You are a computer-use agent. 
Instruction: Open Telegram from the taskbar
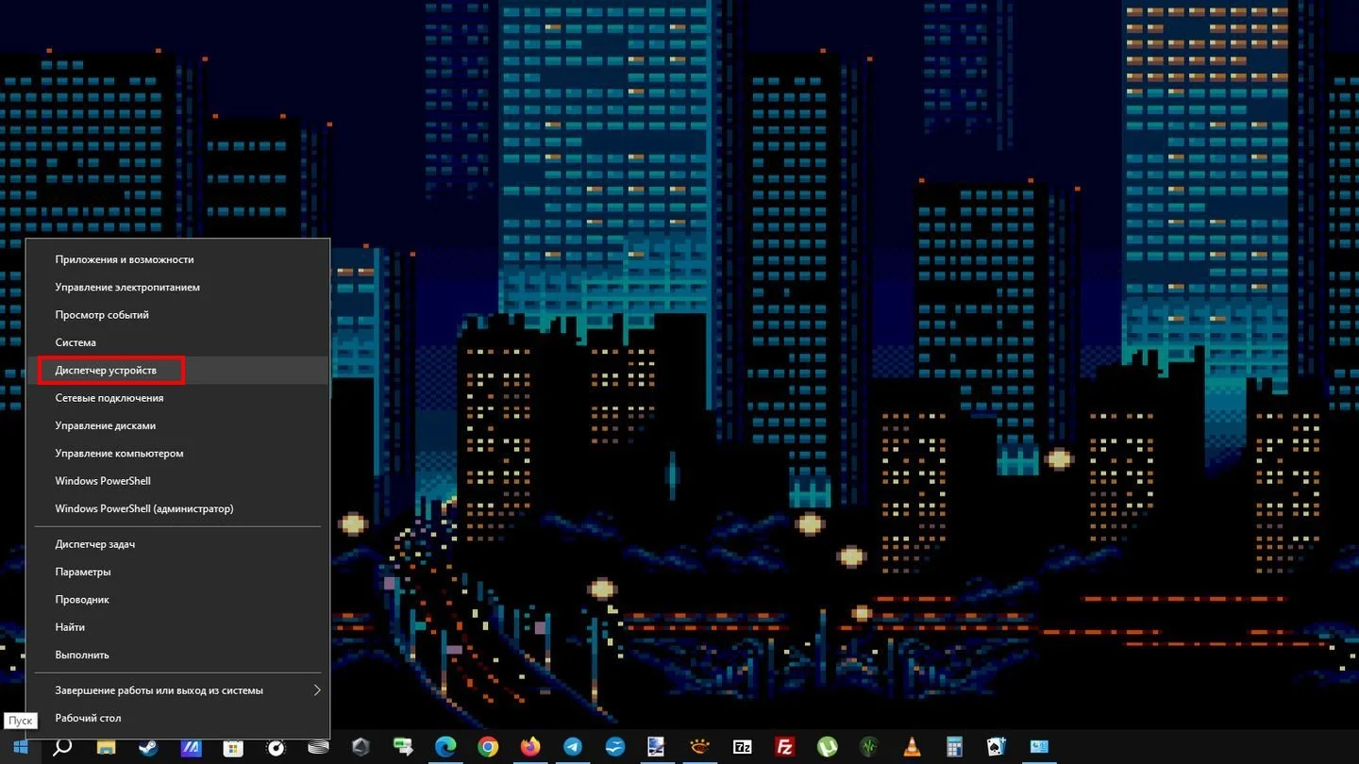(x=573, y=747)
